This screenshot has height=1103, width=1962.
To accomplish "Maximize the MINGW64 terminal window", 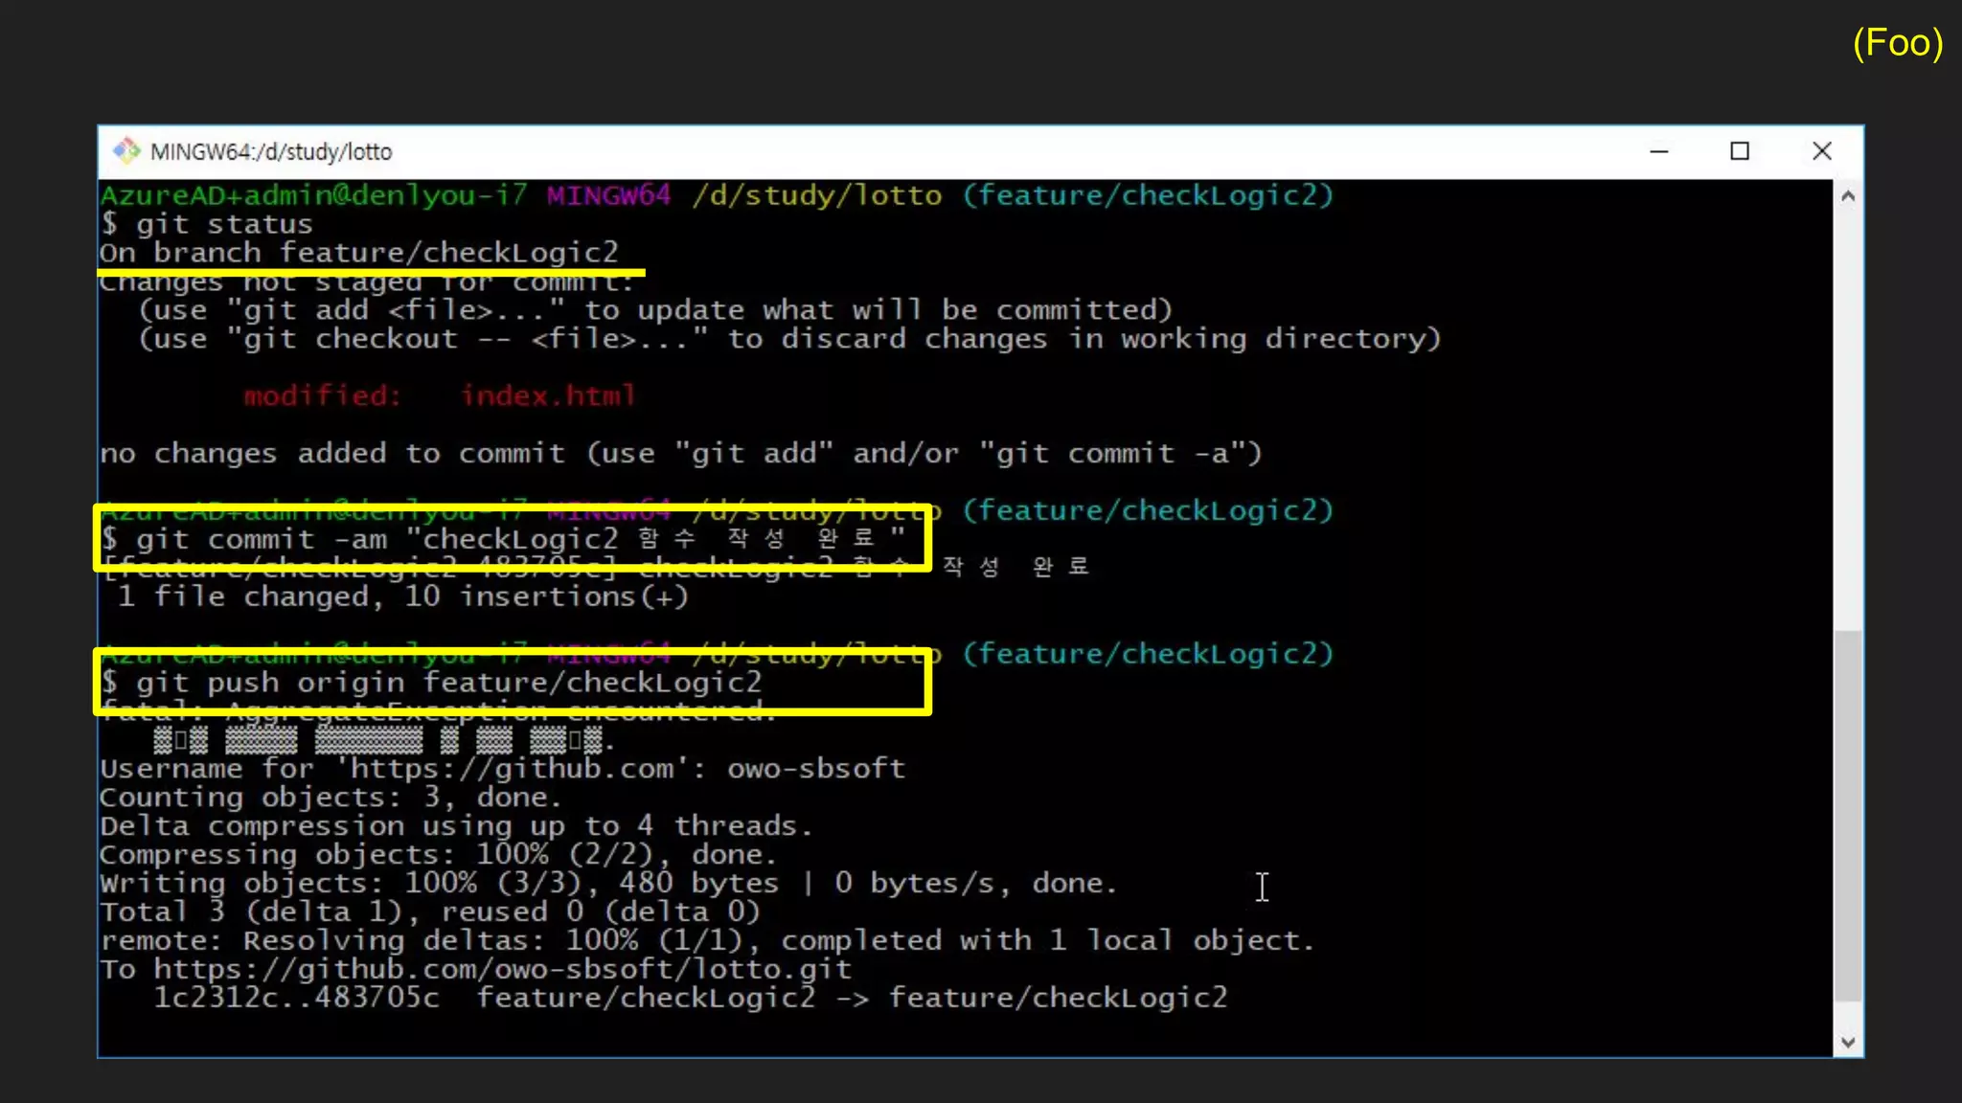I will pos(1740,151).
